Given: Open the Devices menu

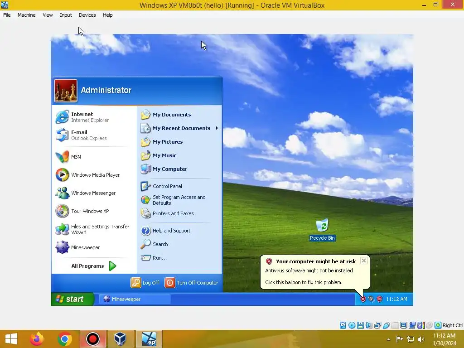Looking at the screenshot, I should click(x=87, y=15).
